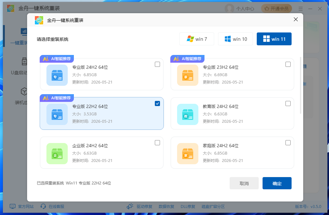Check the 教育版 24H2 64位 checkbox
Viewport: 329px width, 215px height.
click(x=288, y=103)
